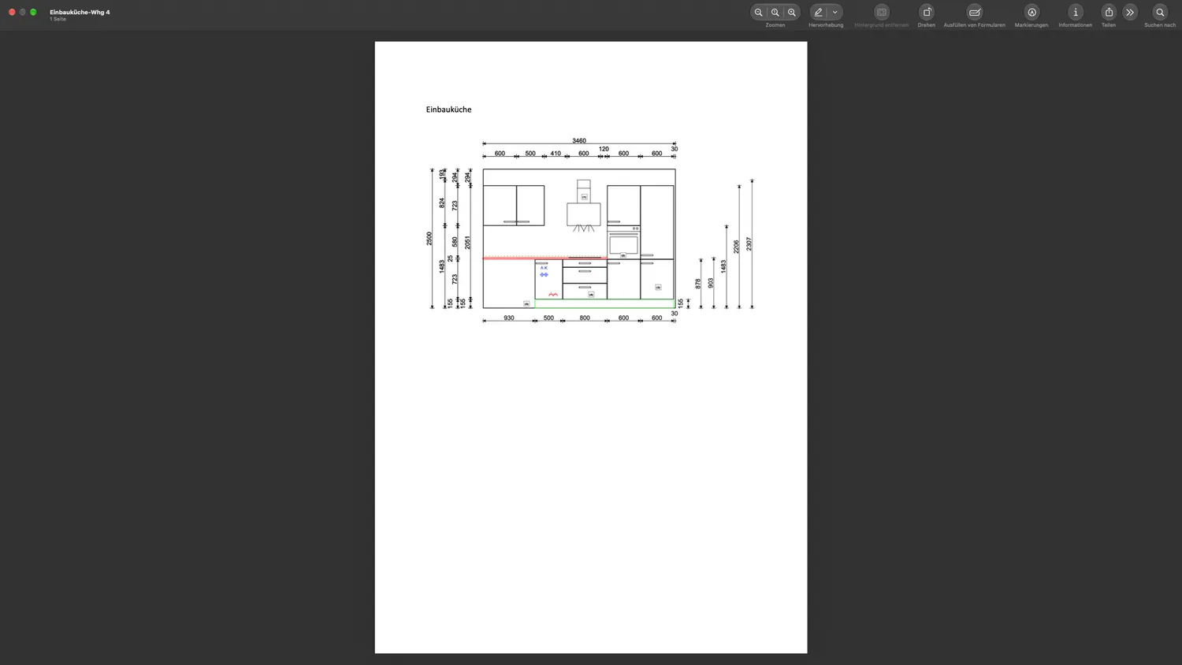
Task: Click the Einbauküche heading on the page
Action: (448, 110)
